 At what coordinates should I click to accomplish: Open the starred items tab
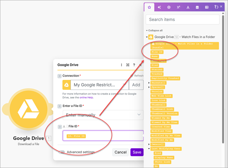149,7
